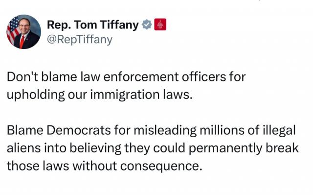Image resolution: width=313 pixels, height=195 pixels.
Task: Click the word "upholding" in first paragraph
Action: (x=36, y=95)
